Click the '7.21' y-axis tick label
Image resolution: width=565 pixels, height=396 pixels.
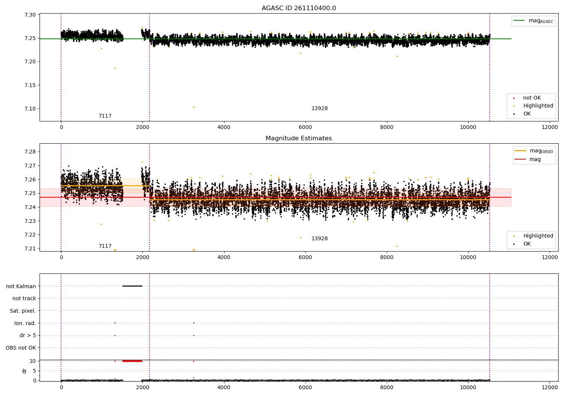point(30,249)
